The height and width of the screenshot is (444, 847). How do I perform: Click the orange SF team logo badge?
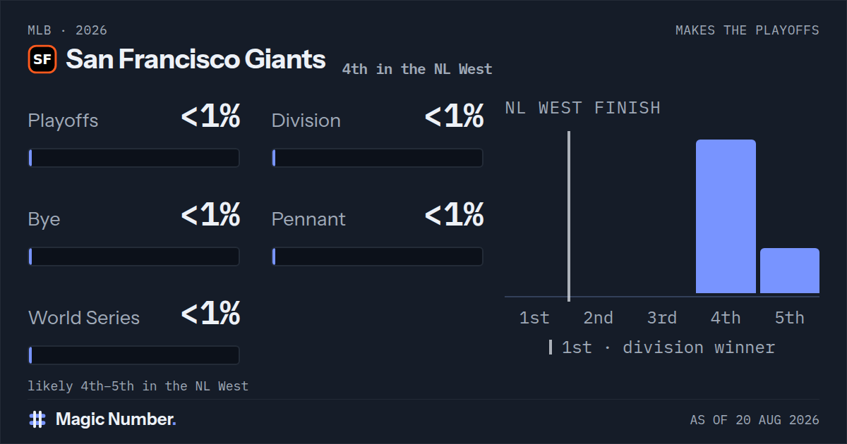42,59
